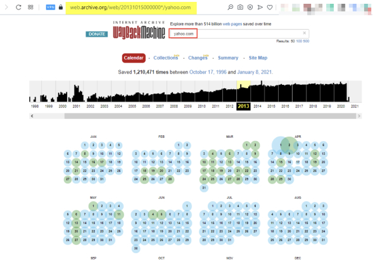This screenshot has width=373, height=260.
Task: Select year 2014 on the timeline
Action: point(257,106)
